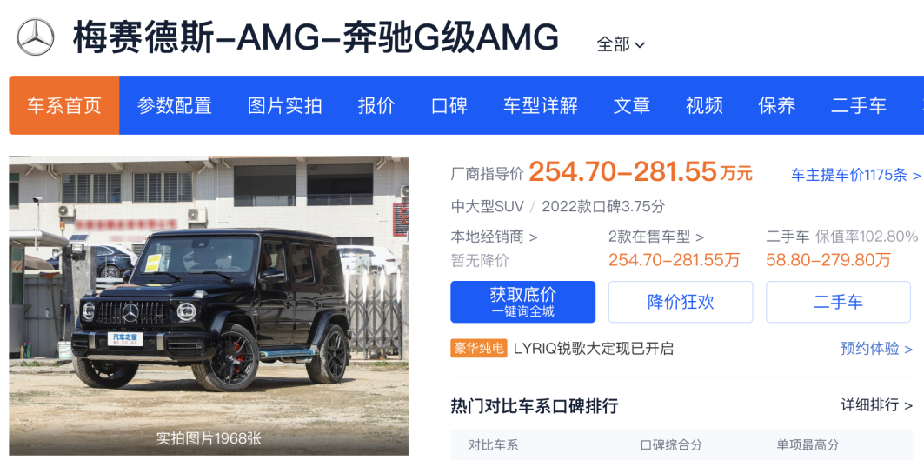
Task: Click the 获取底价 button
Action: click(522, 302)
